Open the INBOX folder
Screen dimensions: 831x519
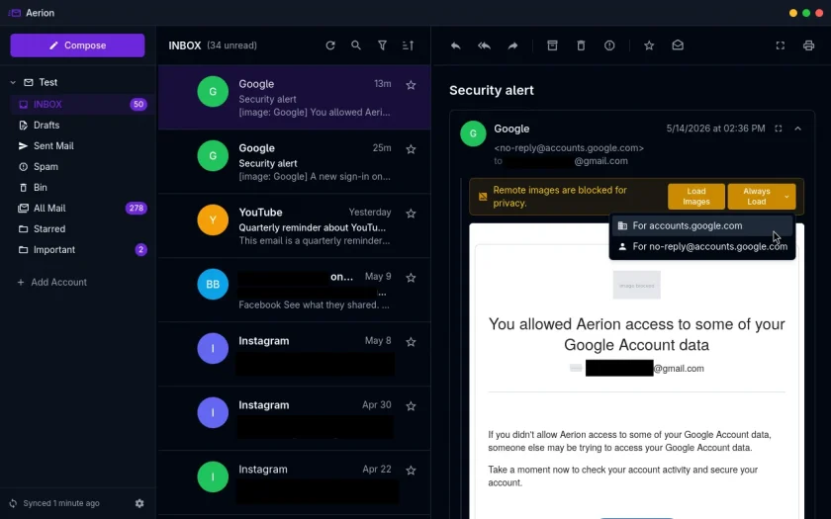[82, 105]
